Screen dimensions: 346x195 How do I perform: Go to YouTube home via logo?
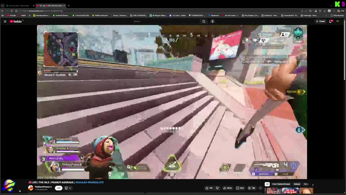[x=16, y=21]
